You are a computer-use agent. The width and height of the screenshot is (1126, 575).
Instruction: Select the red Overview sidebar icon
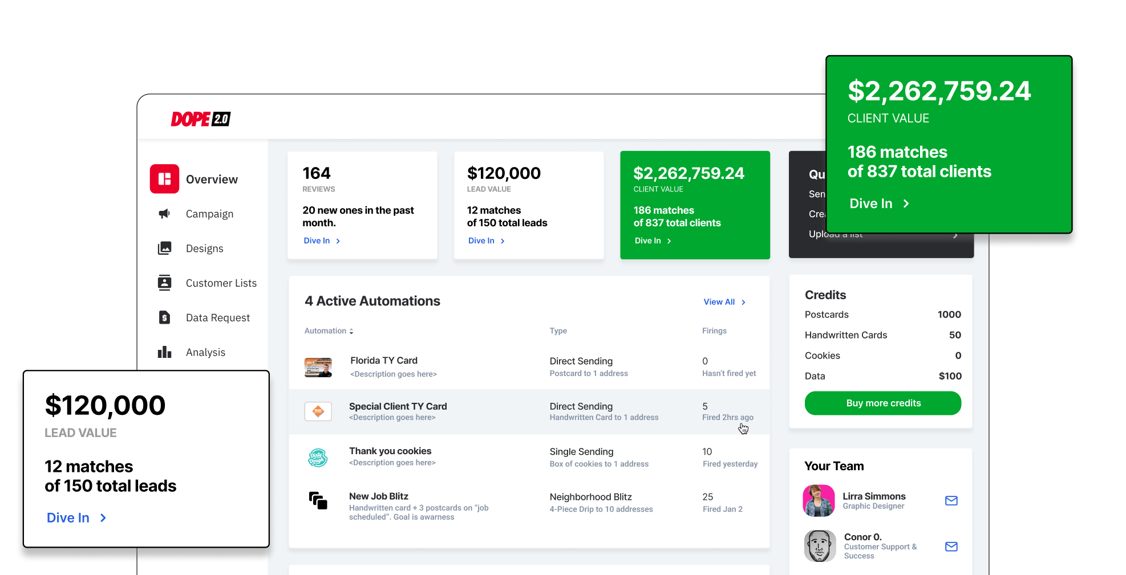click(x=164, y=179)
